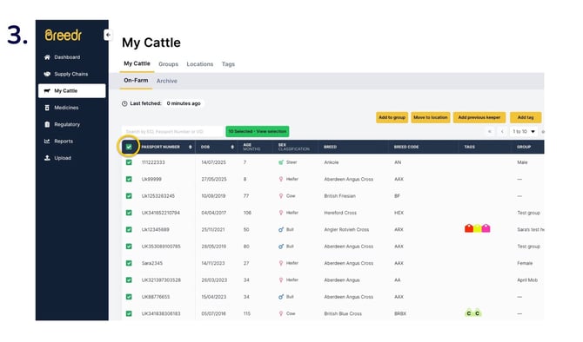
Task: Click the second green C tag in row UK341838306183
Action: (x=478, y=313)
